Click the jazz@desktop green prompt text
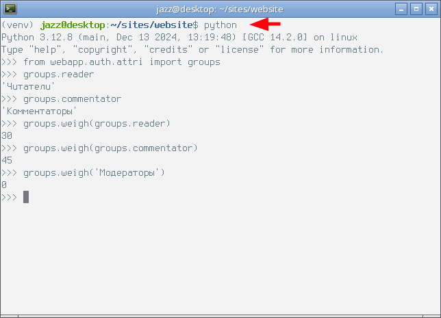This screenshot has height=318, width=441. (73, 25)
